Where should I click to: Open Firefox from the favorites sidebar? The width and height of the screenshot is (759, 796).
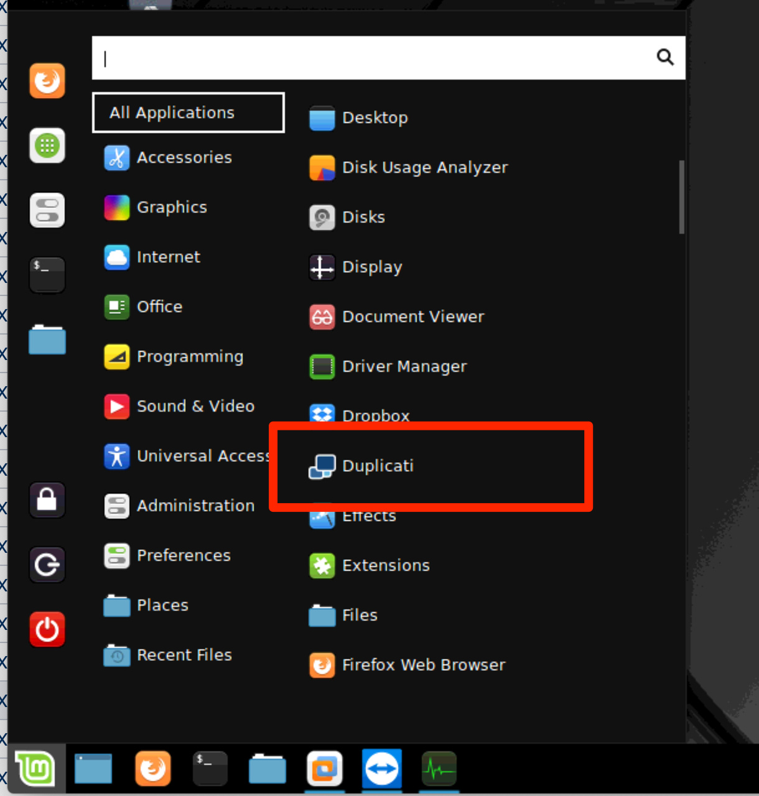[x=47, y=81]
